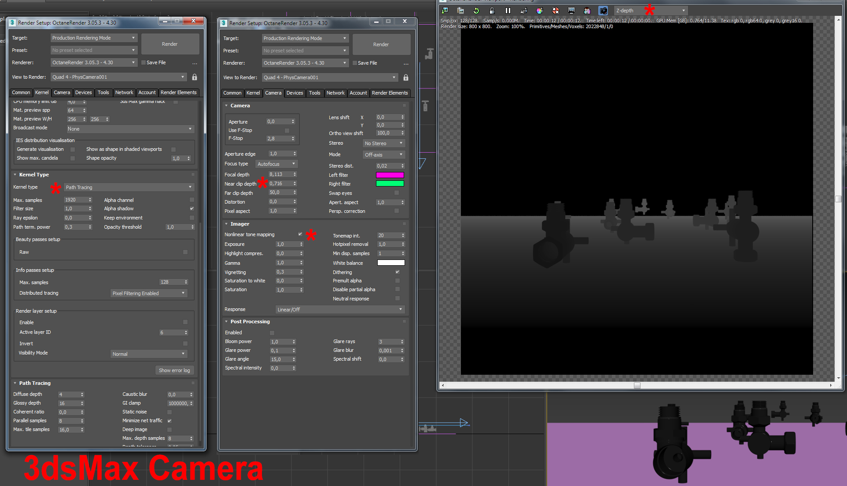Enable the Alpha channel checkbox
Image resolution: width=847 pixels, height=486 pixels.
click(x=192, y=200)
